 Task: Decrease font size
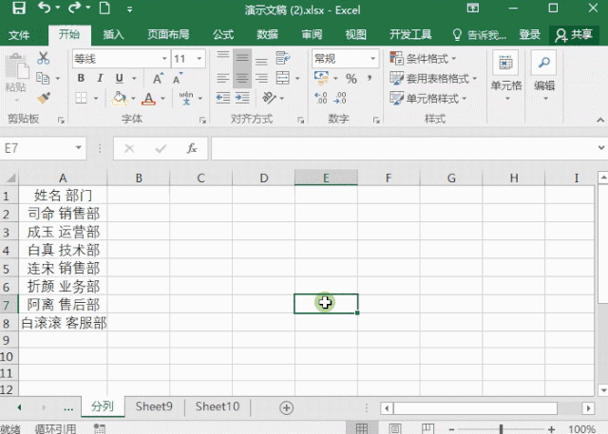[x=178, y=79]
